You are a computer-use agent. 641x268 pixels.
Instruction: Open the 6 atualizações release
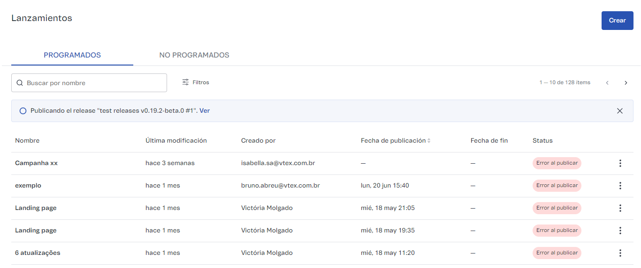click(x=38, y=253)
